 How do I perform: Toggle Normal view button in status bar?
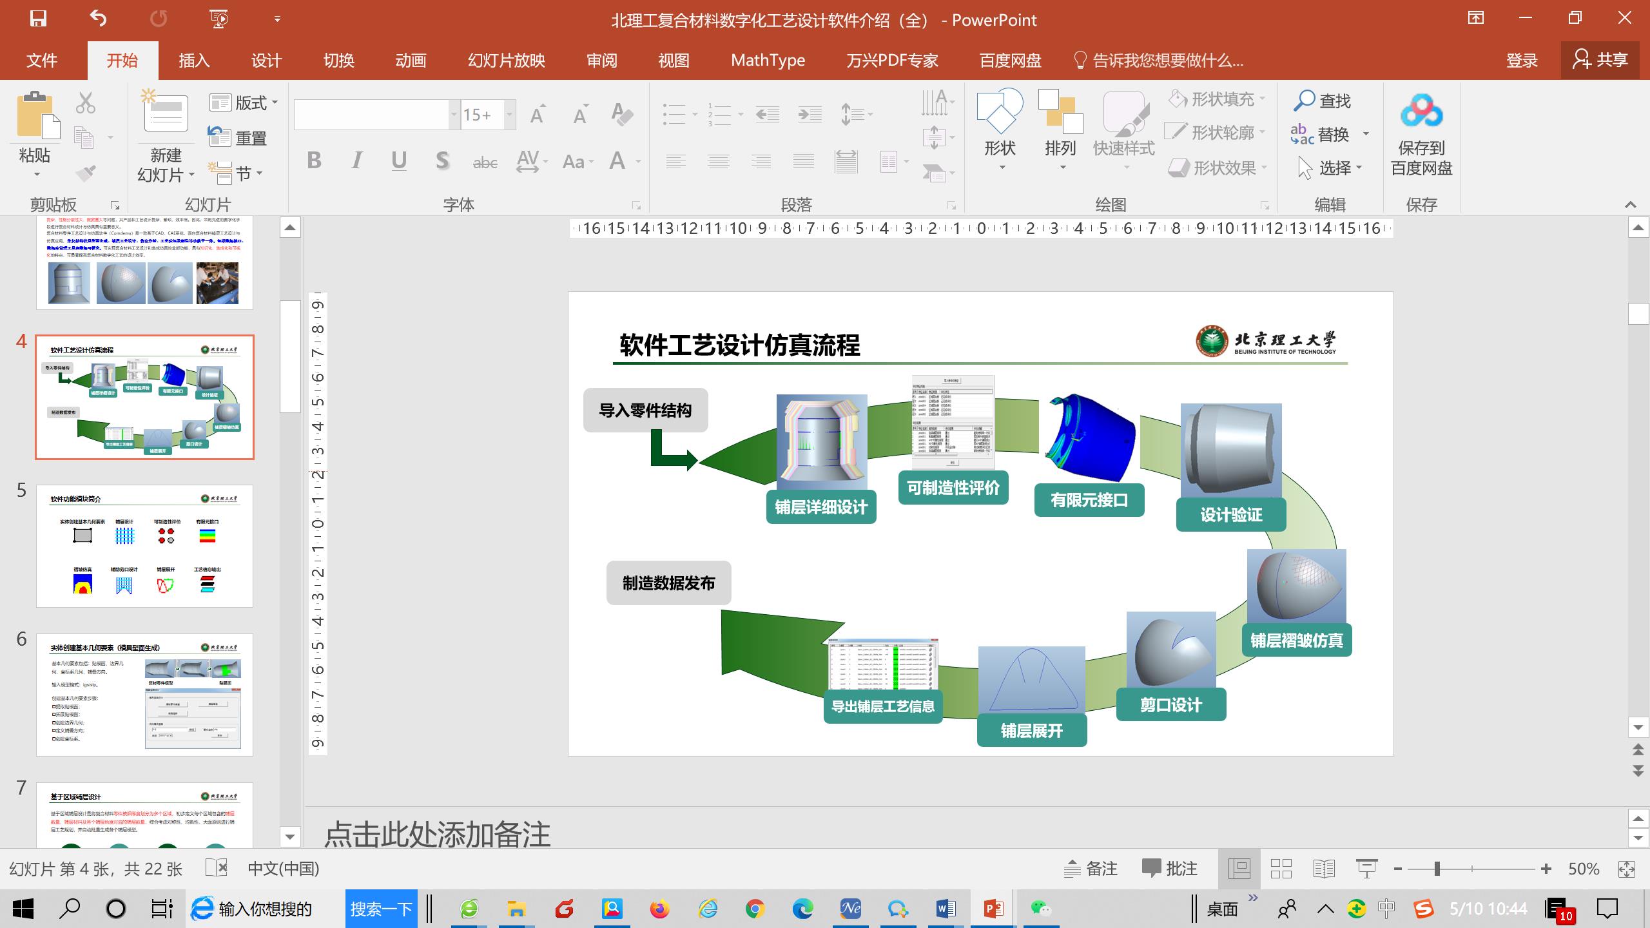pyautogui.click(x=1239, y=869)
